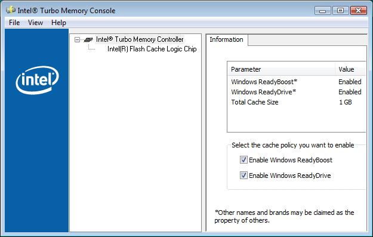Click the memory chip icon in tree
Viewport: 373px width, 237px height.
88,39
